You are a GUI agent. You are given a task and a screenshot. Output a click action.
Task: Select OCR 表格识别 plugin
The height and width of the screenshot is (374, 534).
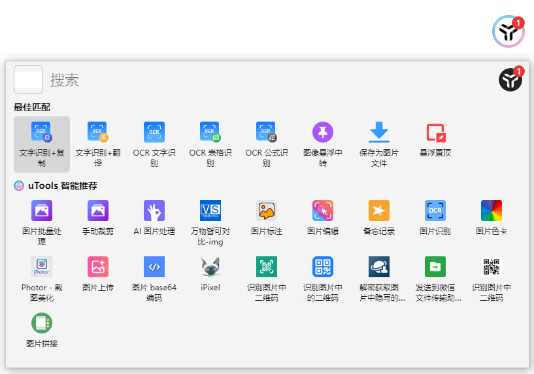tap(210, 133)
